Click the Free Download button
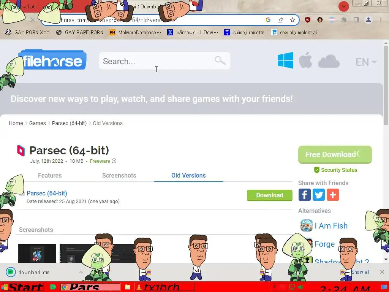The height and width of the screenshot is (292, 389). (335, 154)
